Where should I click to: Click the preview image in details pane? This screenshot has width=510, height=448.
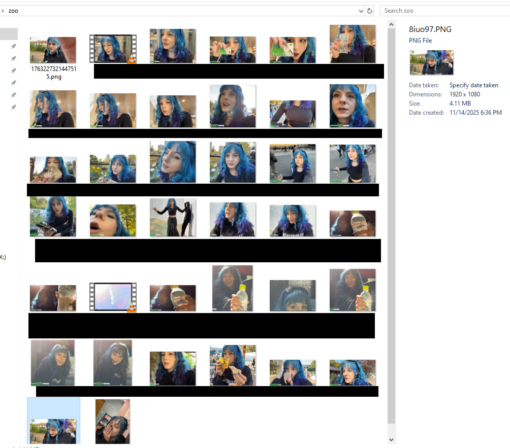431,62
